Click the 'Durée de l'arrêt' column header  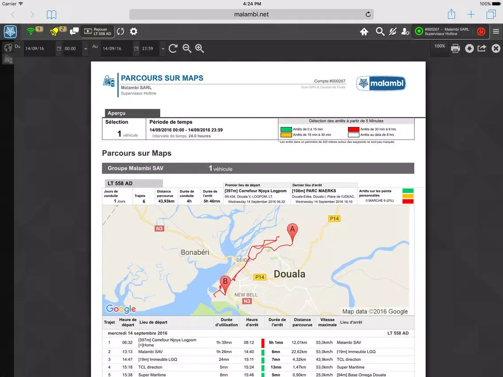tap(277, 322)
